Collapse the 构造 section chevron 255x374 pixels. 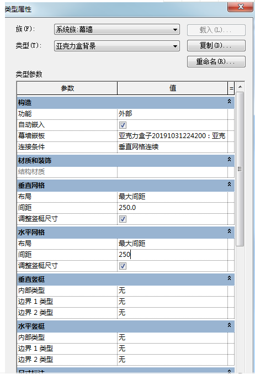point(229,101)
